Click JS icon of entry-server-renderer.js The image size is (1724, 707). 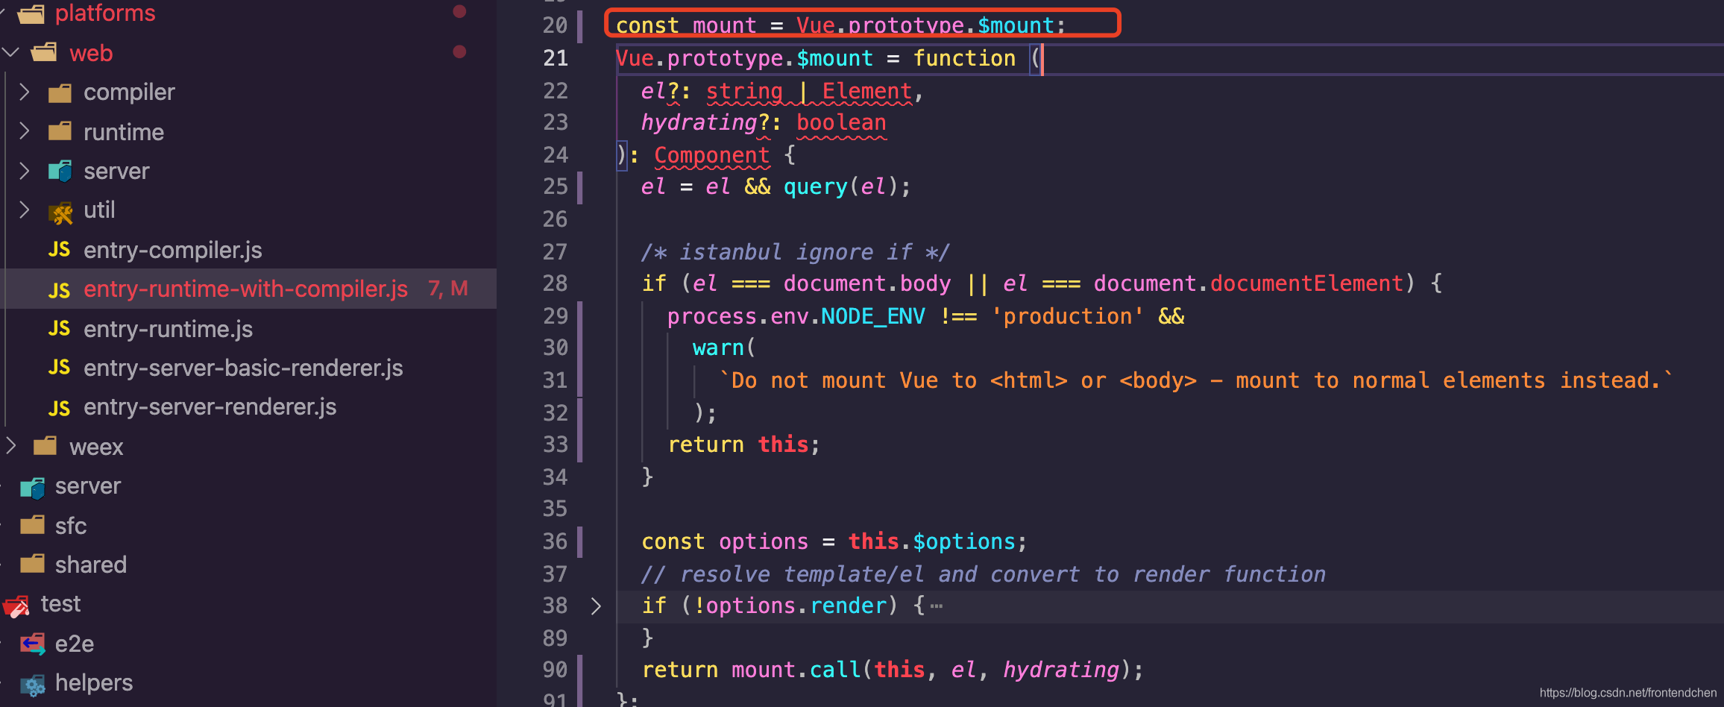click(59, 407)
